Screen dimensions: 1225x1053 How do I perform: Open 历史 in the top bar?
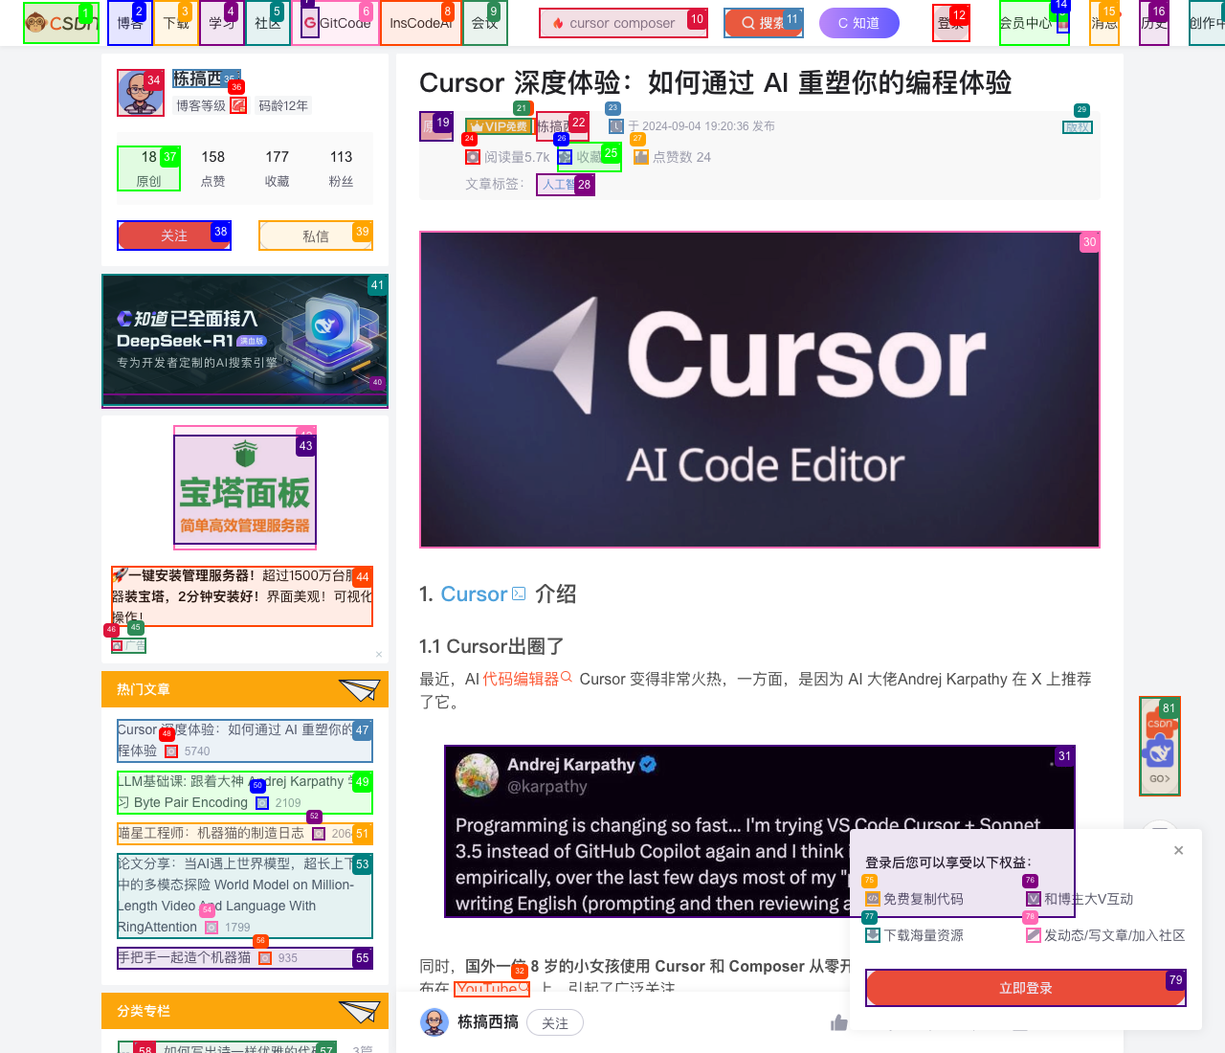[1154, 23]
